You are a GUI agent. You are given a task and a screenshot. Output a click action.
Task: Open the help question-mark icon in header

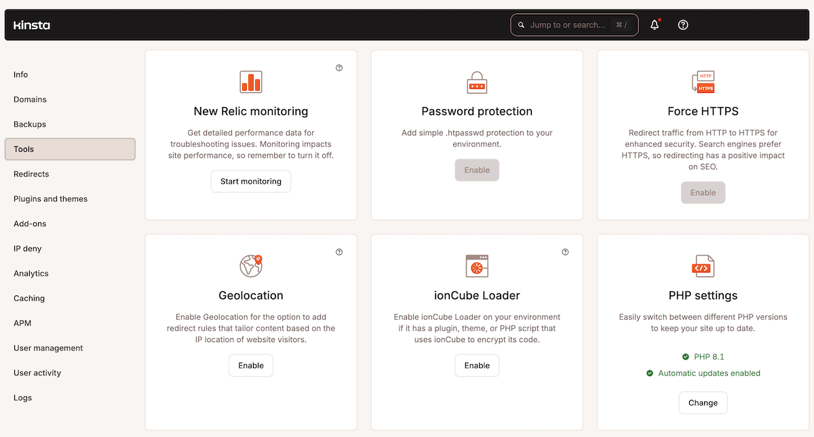click(683, 25)
